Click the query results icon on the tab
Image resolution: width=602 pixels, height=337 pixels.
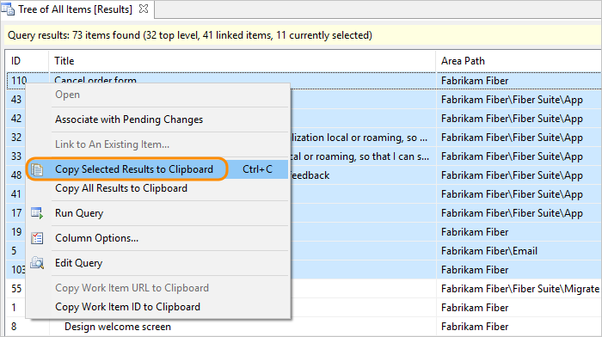point(8,9)
